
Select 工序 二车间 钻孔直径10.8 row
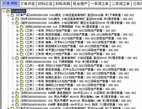tap(76, 38)
